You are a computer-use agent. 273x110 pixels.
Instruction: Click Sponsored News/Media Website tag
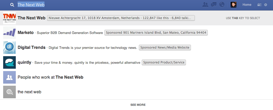click(x=165, y=47)
